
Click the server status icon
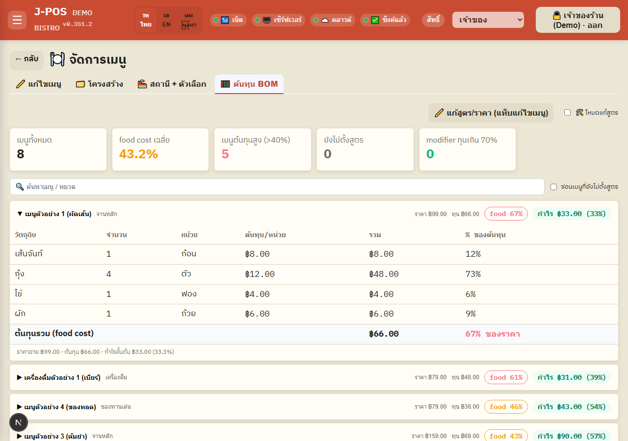pos(267,20)
